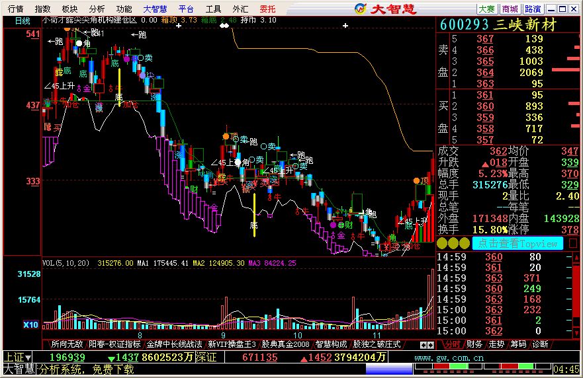Open the 板块 menu
583x378 pixels.
[x=69, y=9]
